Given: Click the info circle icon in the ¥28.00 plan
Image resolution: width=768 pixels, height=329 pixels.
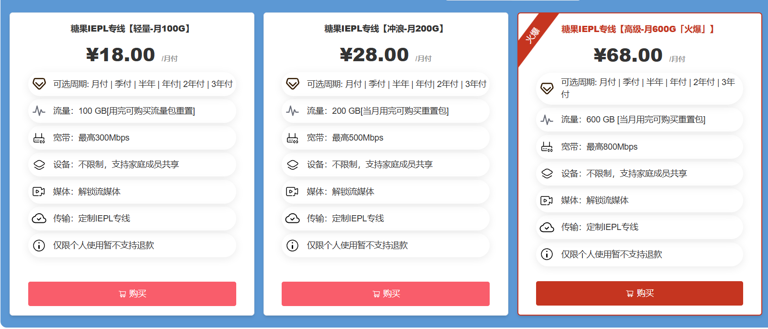Looking at the screenshot, I should [x=293, y=245].
